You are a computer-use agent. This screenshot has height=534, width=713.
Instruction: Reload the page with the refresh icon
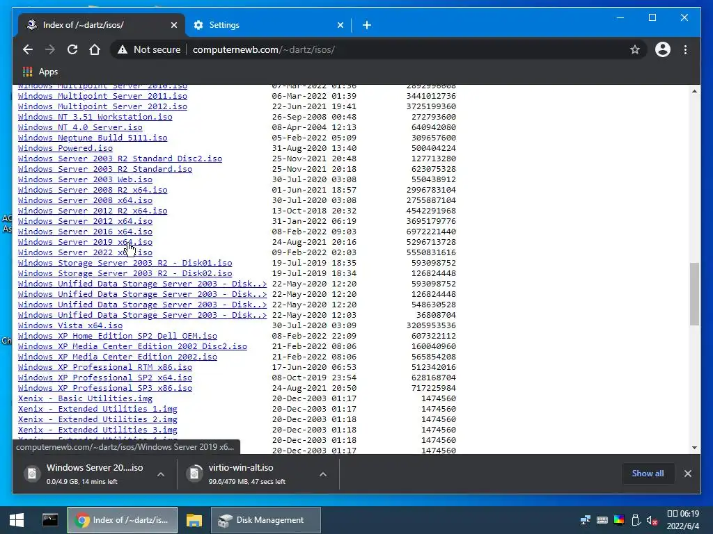point(72,49)
